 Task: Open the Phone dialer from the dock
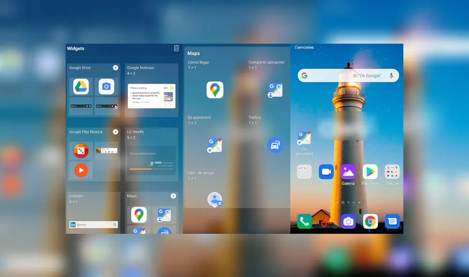coord(304,221)
